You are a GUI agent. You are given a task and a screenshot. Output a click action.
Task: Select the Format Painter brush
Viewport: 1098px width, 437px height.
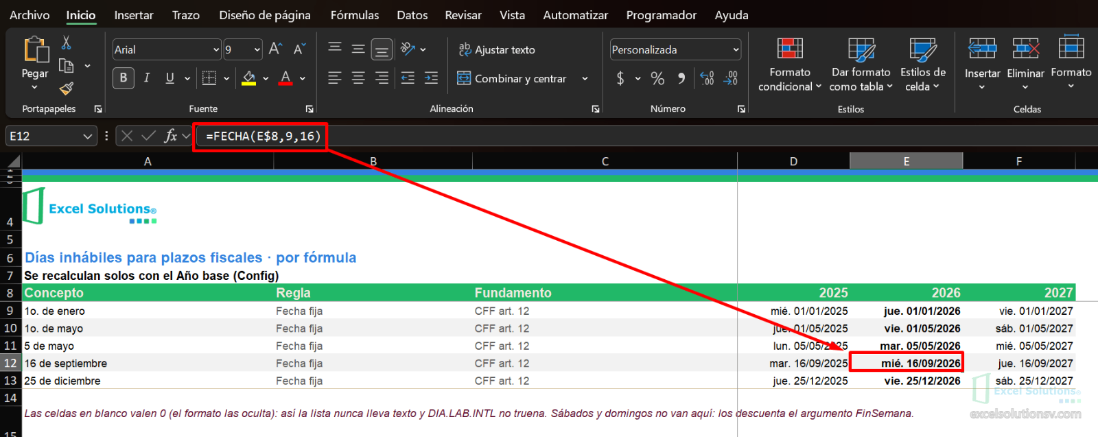67,88
